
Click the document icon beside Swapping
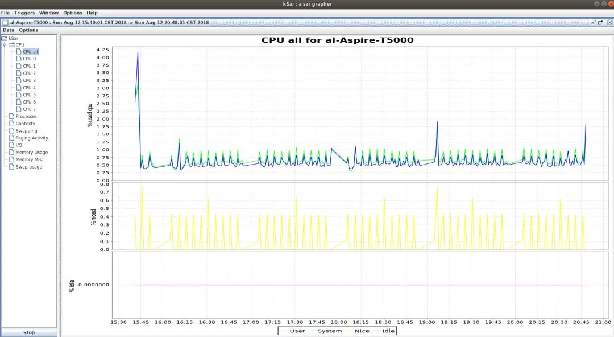[11, 130]
